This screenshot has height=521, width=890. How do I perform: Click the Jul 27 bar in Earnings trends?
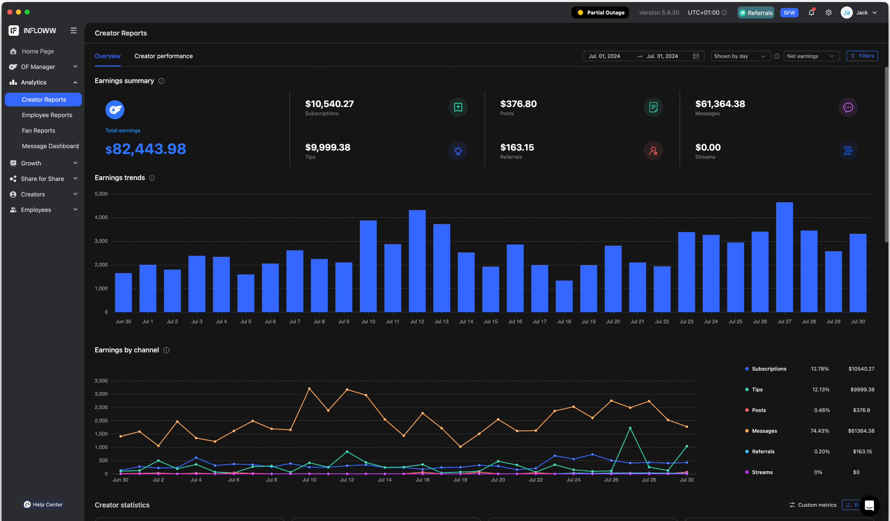(x=784, y=257)
